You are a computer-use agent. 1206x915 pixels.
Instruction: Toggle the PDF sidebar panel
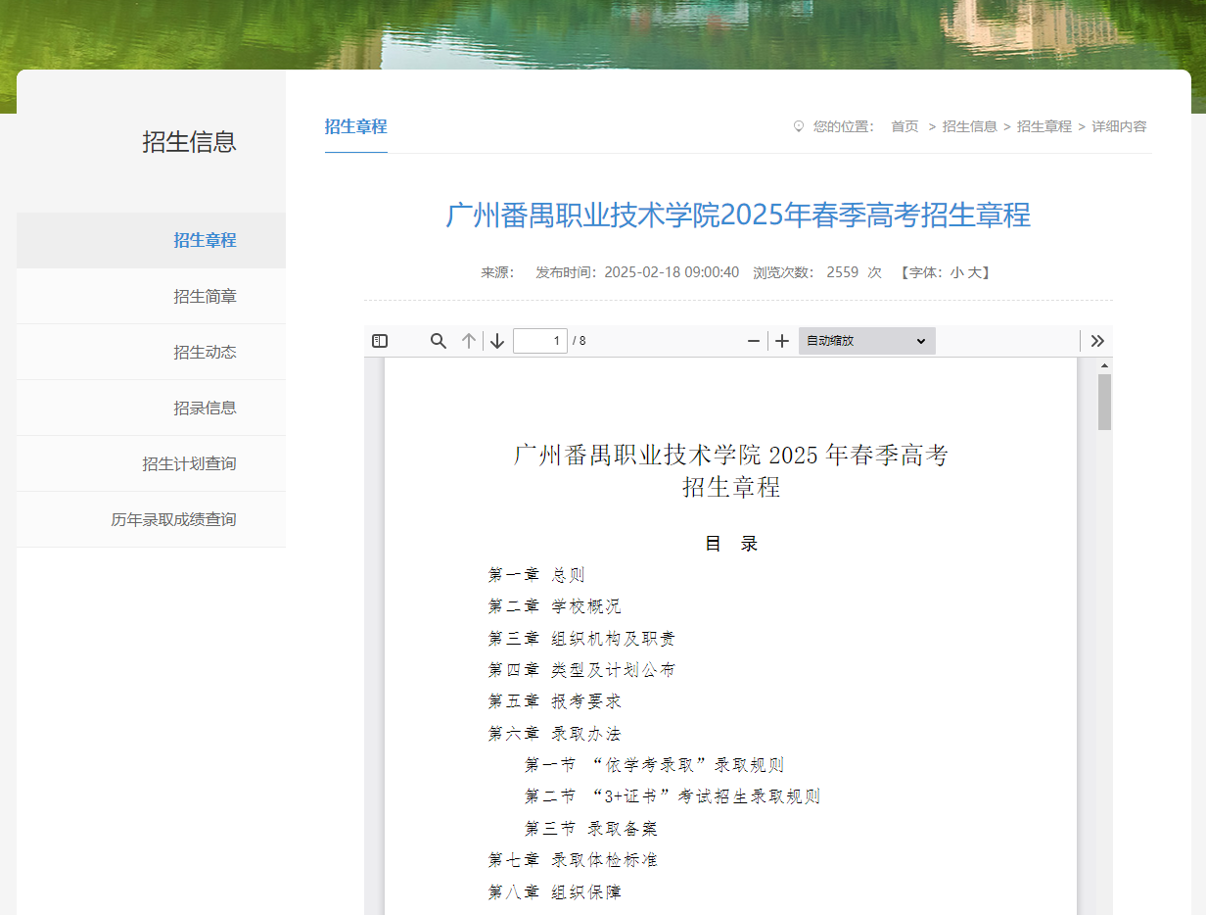click(380, 340)
